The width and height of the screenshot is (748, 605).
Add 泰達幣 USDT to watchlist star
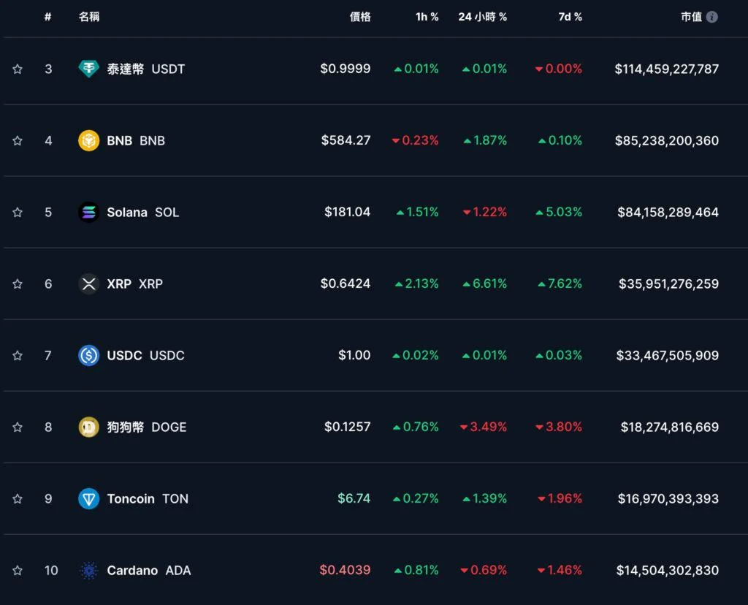[x=17, y=69]
